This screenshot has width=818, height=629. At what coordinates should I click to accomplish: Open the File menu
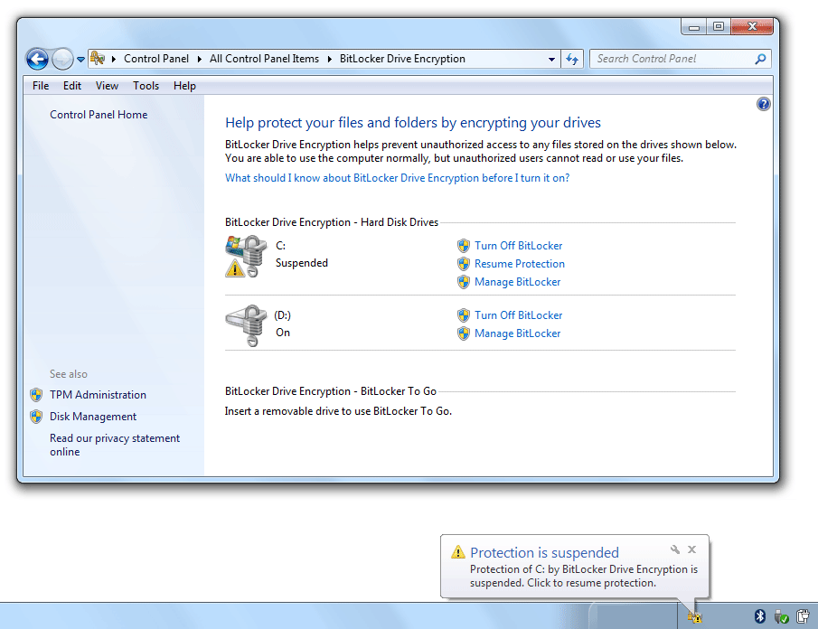[41, 86]
